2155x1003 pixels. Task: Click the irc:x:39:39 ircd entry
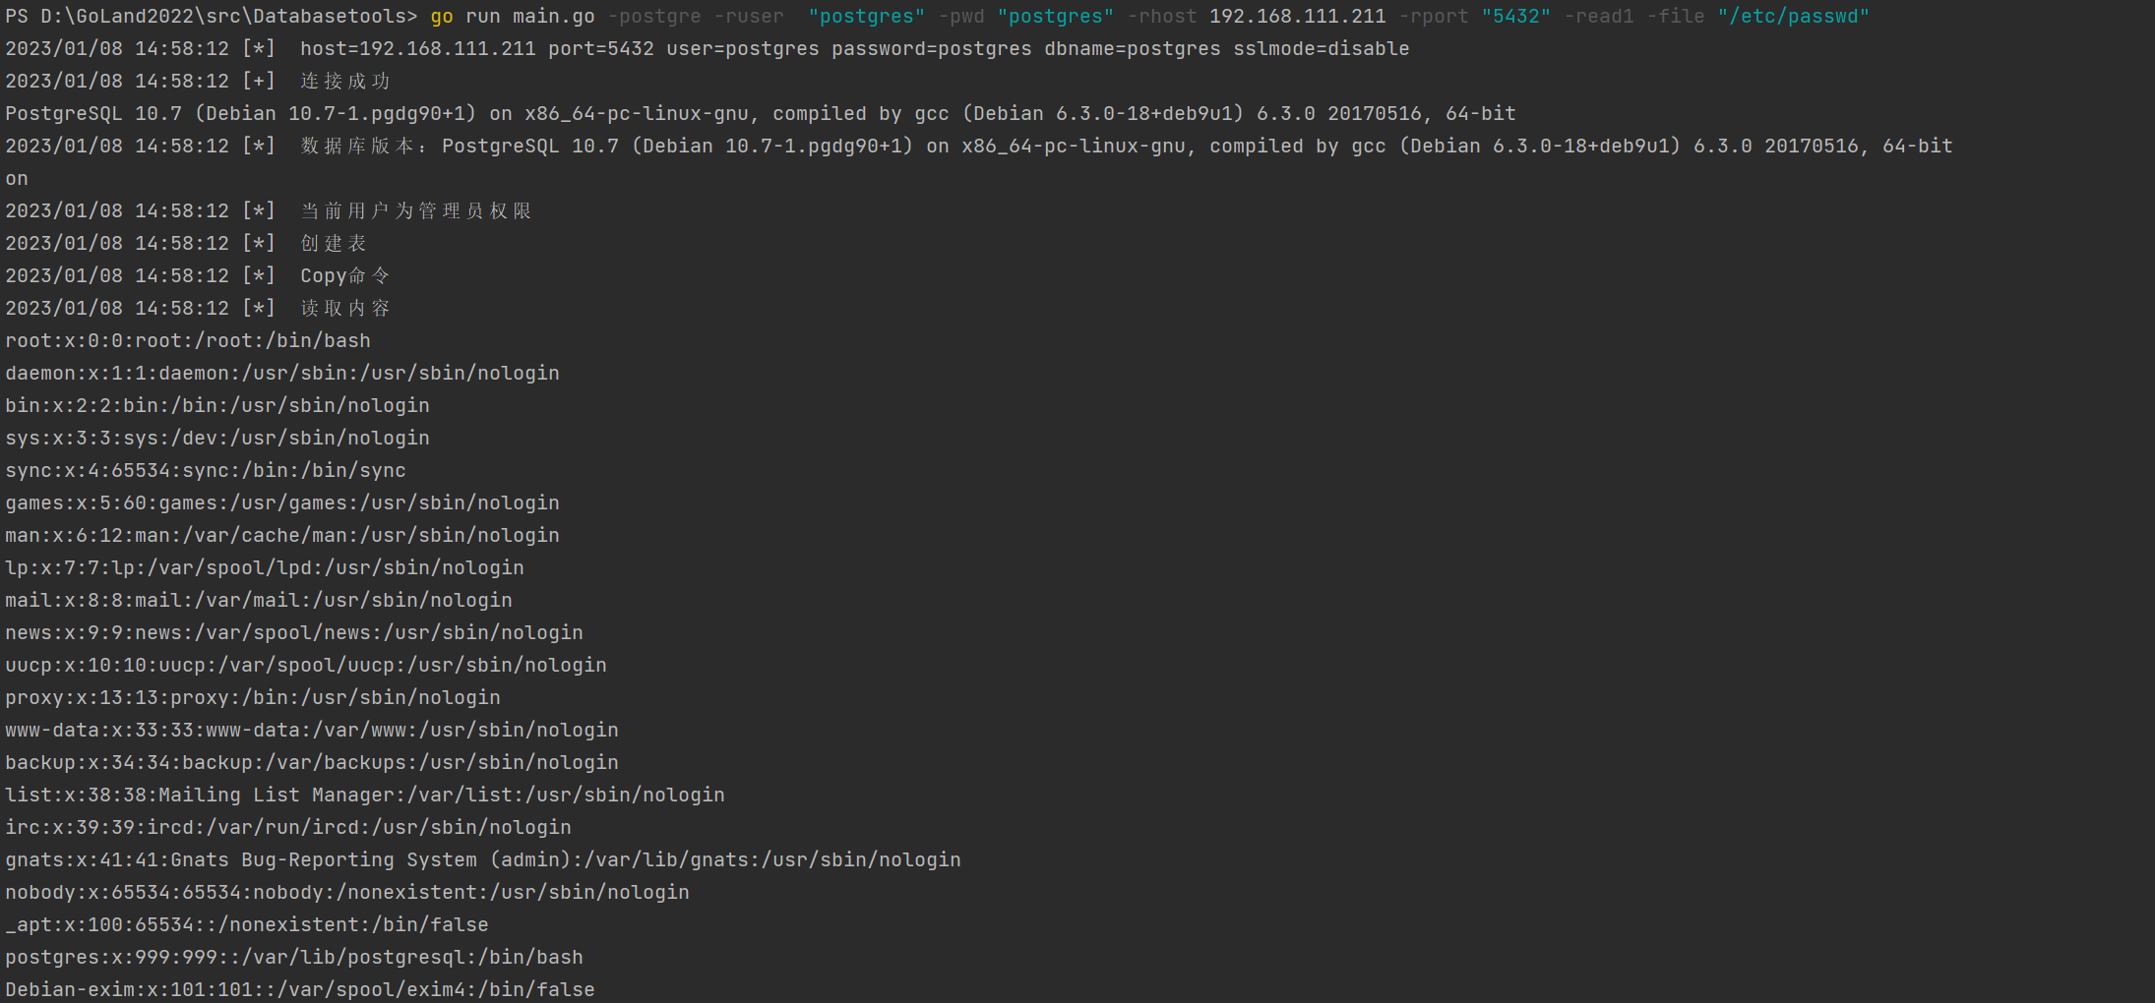coord(288,828)
